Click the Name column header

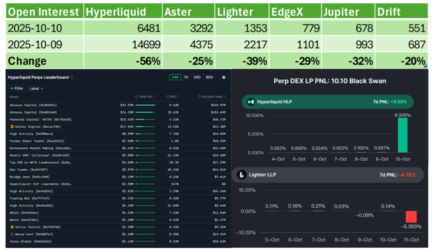click(x=14, y=97)
